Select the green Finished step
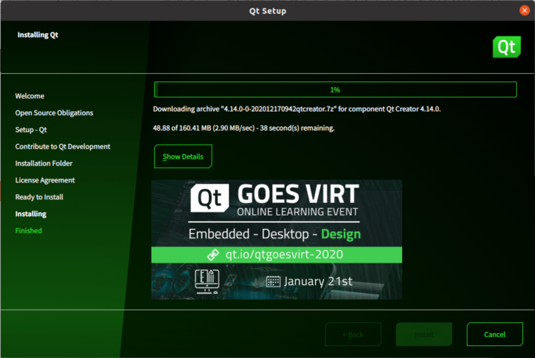The image size is (535, 358). 28,231
